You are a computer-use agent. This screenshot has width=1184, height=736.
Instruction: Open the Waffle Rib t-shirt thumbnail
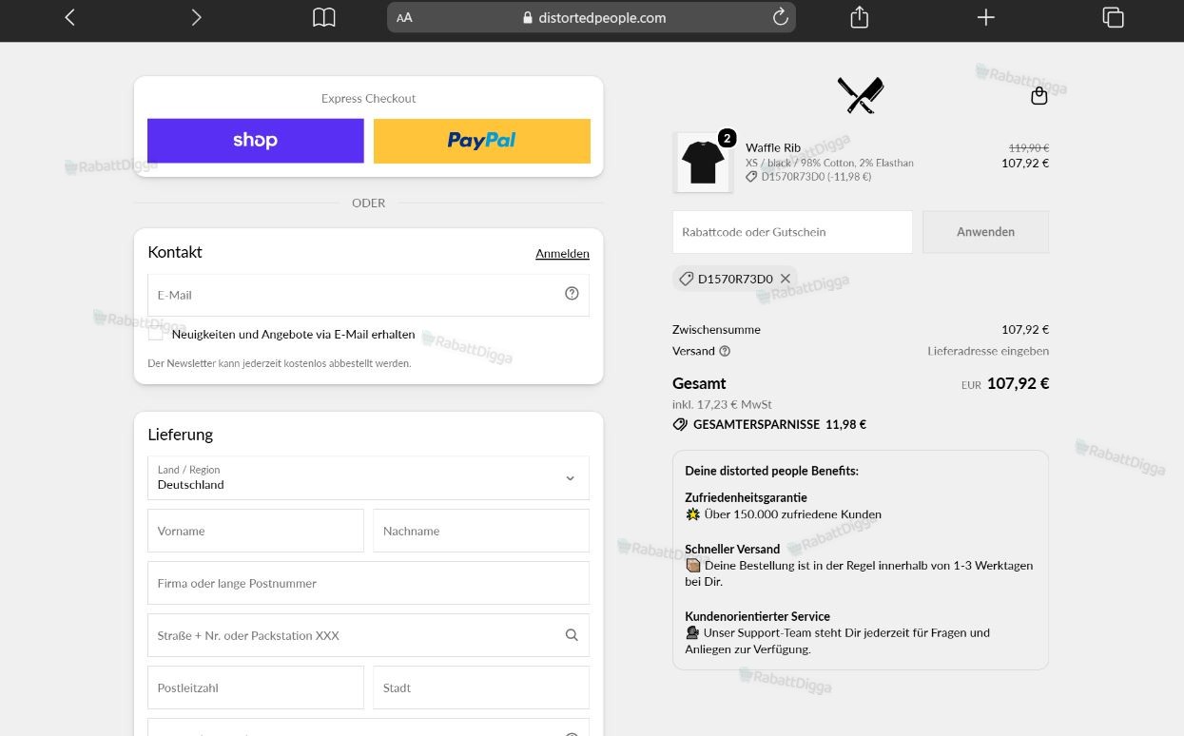(x=703, y=163)
